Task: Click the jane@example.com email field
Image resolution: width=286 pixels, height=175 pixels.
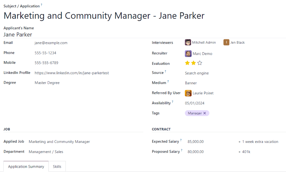Action: 51,43
